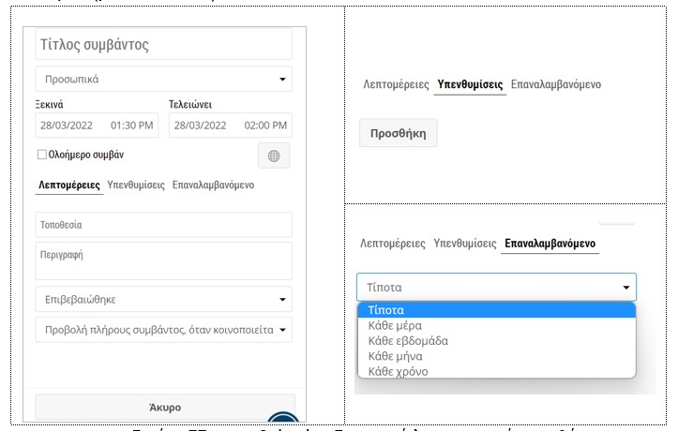Open Επαναλαμβανόμενο tab in event form
678x431 pixels.
point(213,186)
